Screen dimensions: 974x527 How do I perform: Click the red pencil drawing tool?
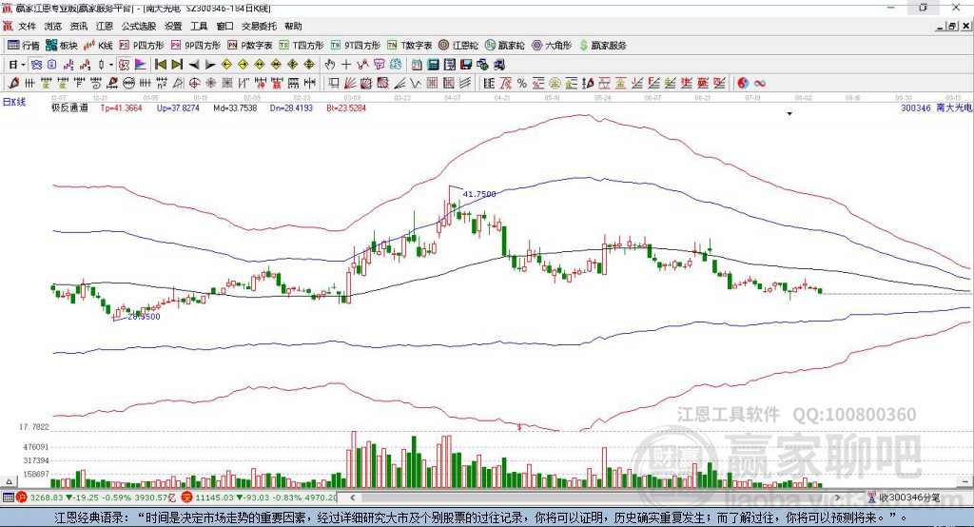(13, 84)
